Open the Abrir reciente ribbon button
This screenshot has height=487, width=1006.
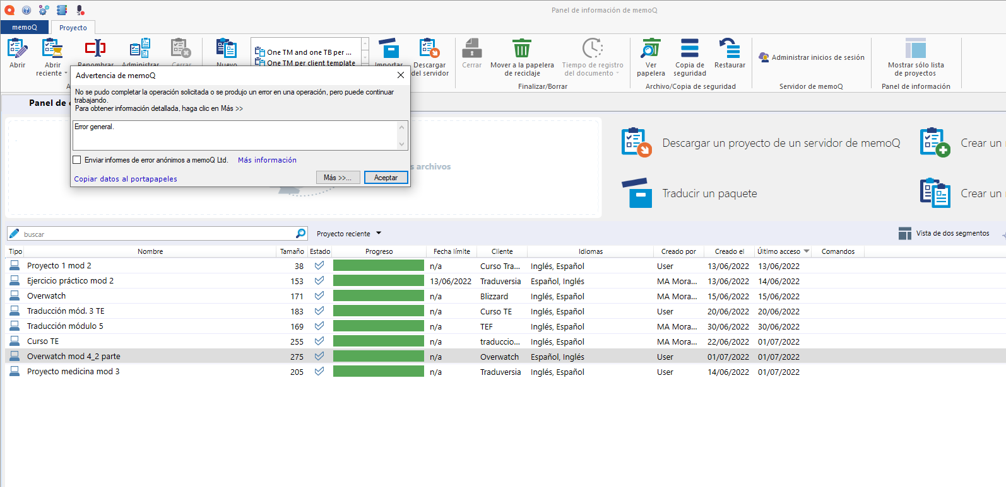click(x=52, y=57)
